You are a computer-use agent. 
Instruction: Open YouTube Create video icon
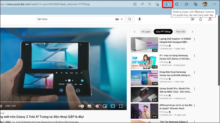tap(193, 19)
